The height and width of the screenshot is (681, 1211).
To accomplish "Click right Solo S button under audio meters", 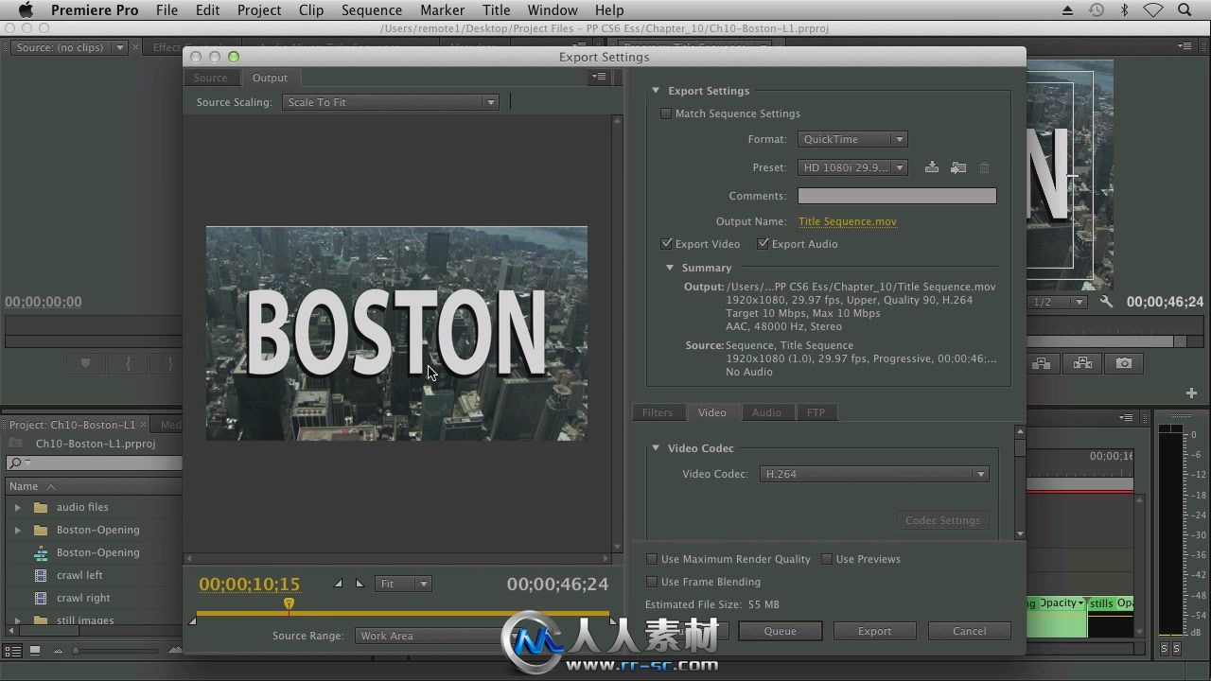I will click(1176, 649).
